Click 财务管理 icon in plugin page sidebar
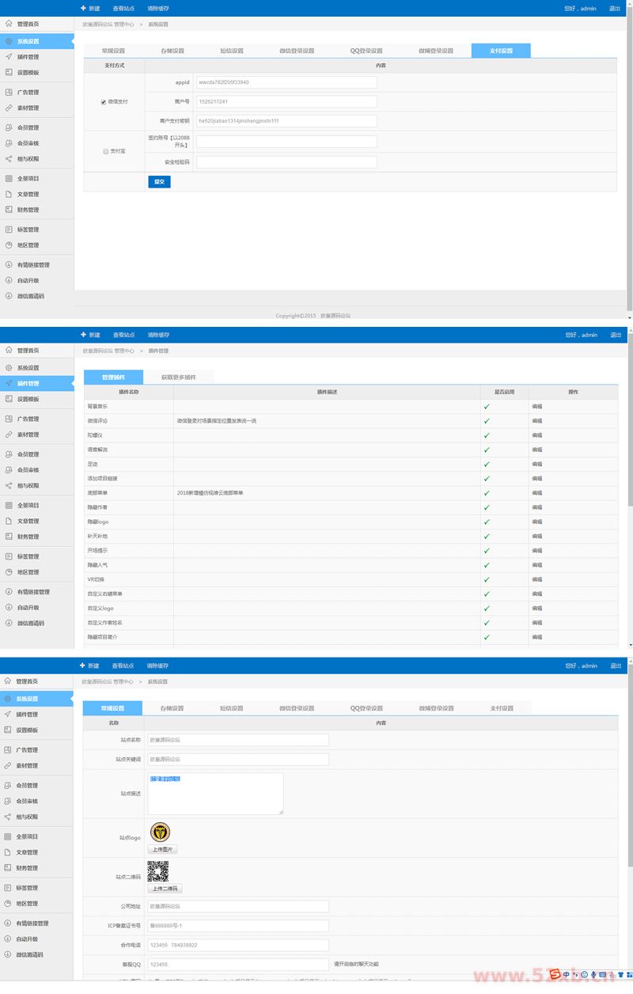 pos(9,537)
